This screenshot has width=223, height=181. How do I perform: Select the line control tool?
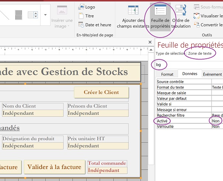pos(4,15)
